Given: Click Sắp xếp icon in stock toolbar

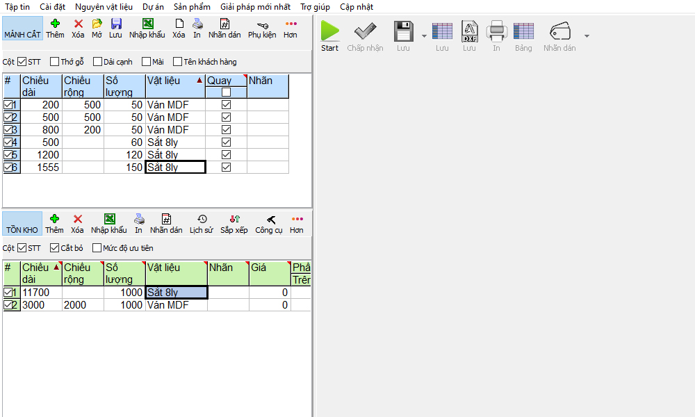Looking at the screenshot, I should pyautogui.click(x=234, y=219).
